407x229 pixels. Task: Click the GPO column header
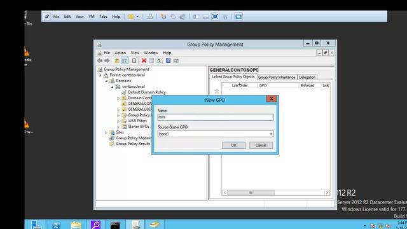point(278,85)
